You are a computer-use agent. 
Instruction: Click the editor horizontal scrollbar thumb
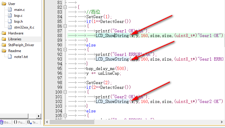pos(72,122)
